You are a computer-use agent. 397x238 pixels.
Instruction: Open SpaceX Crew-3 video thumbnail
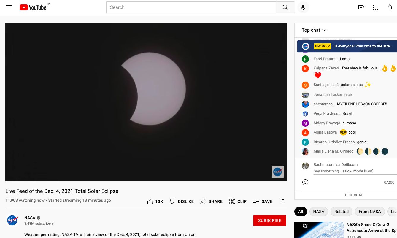coord(319,230)
